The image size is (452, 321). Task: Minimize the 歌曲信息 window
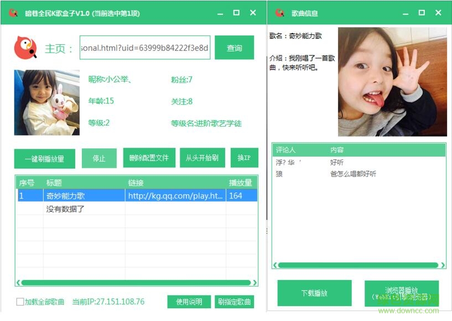pyautogui.click(x=406, y=13)
